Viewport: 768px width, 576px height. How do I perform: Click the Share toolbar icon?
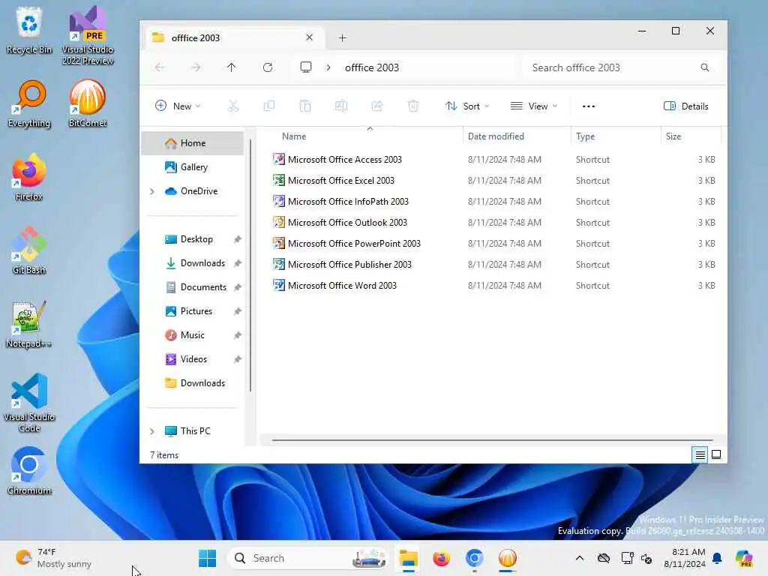coord(376,106)
